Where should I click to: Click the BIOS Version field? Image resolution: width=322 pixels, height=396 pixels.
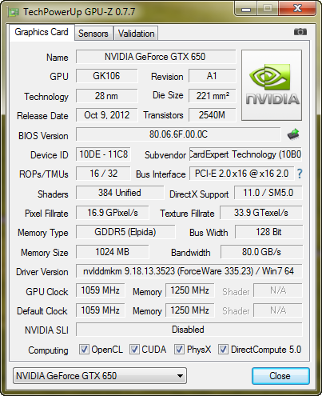pyautogui.click(x=178, y=134)
